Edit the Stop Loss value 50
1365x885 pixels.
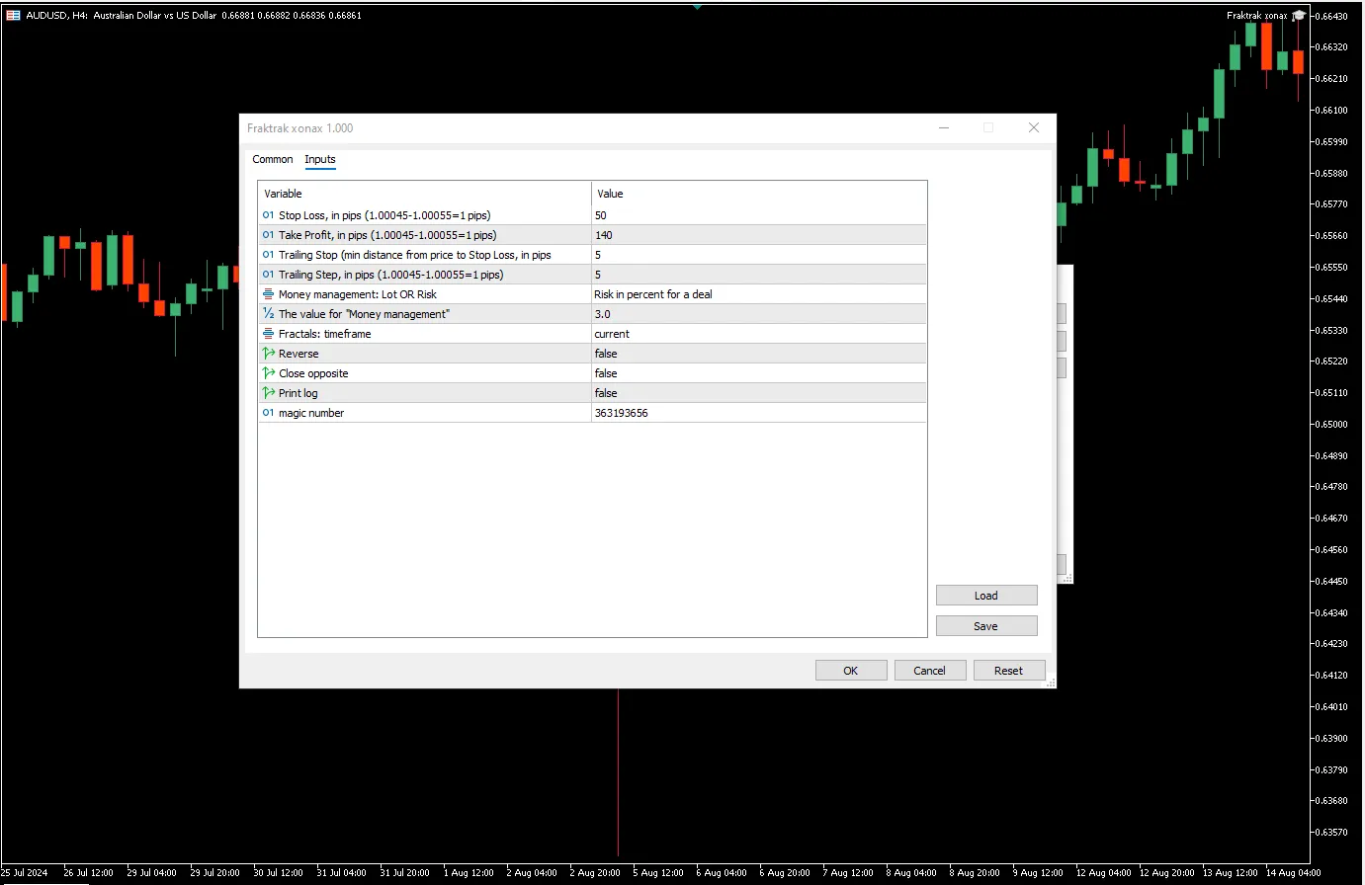[x=759, y=215]
